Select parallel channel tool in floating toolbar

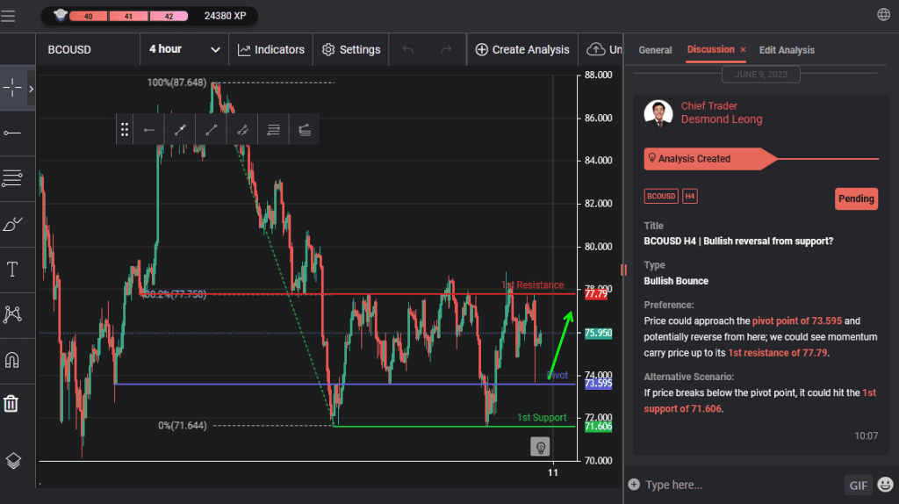pos(242,130)
